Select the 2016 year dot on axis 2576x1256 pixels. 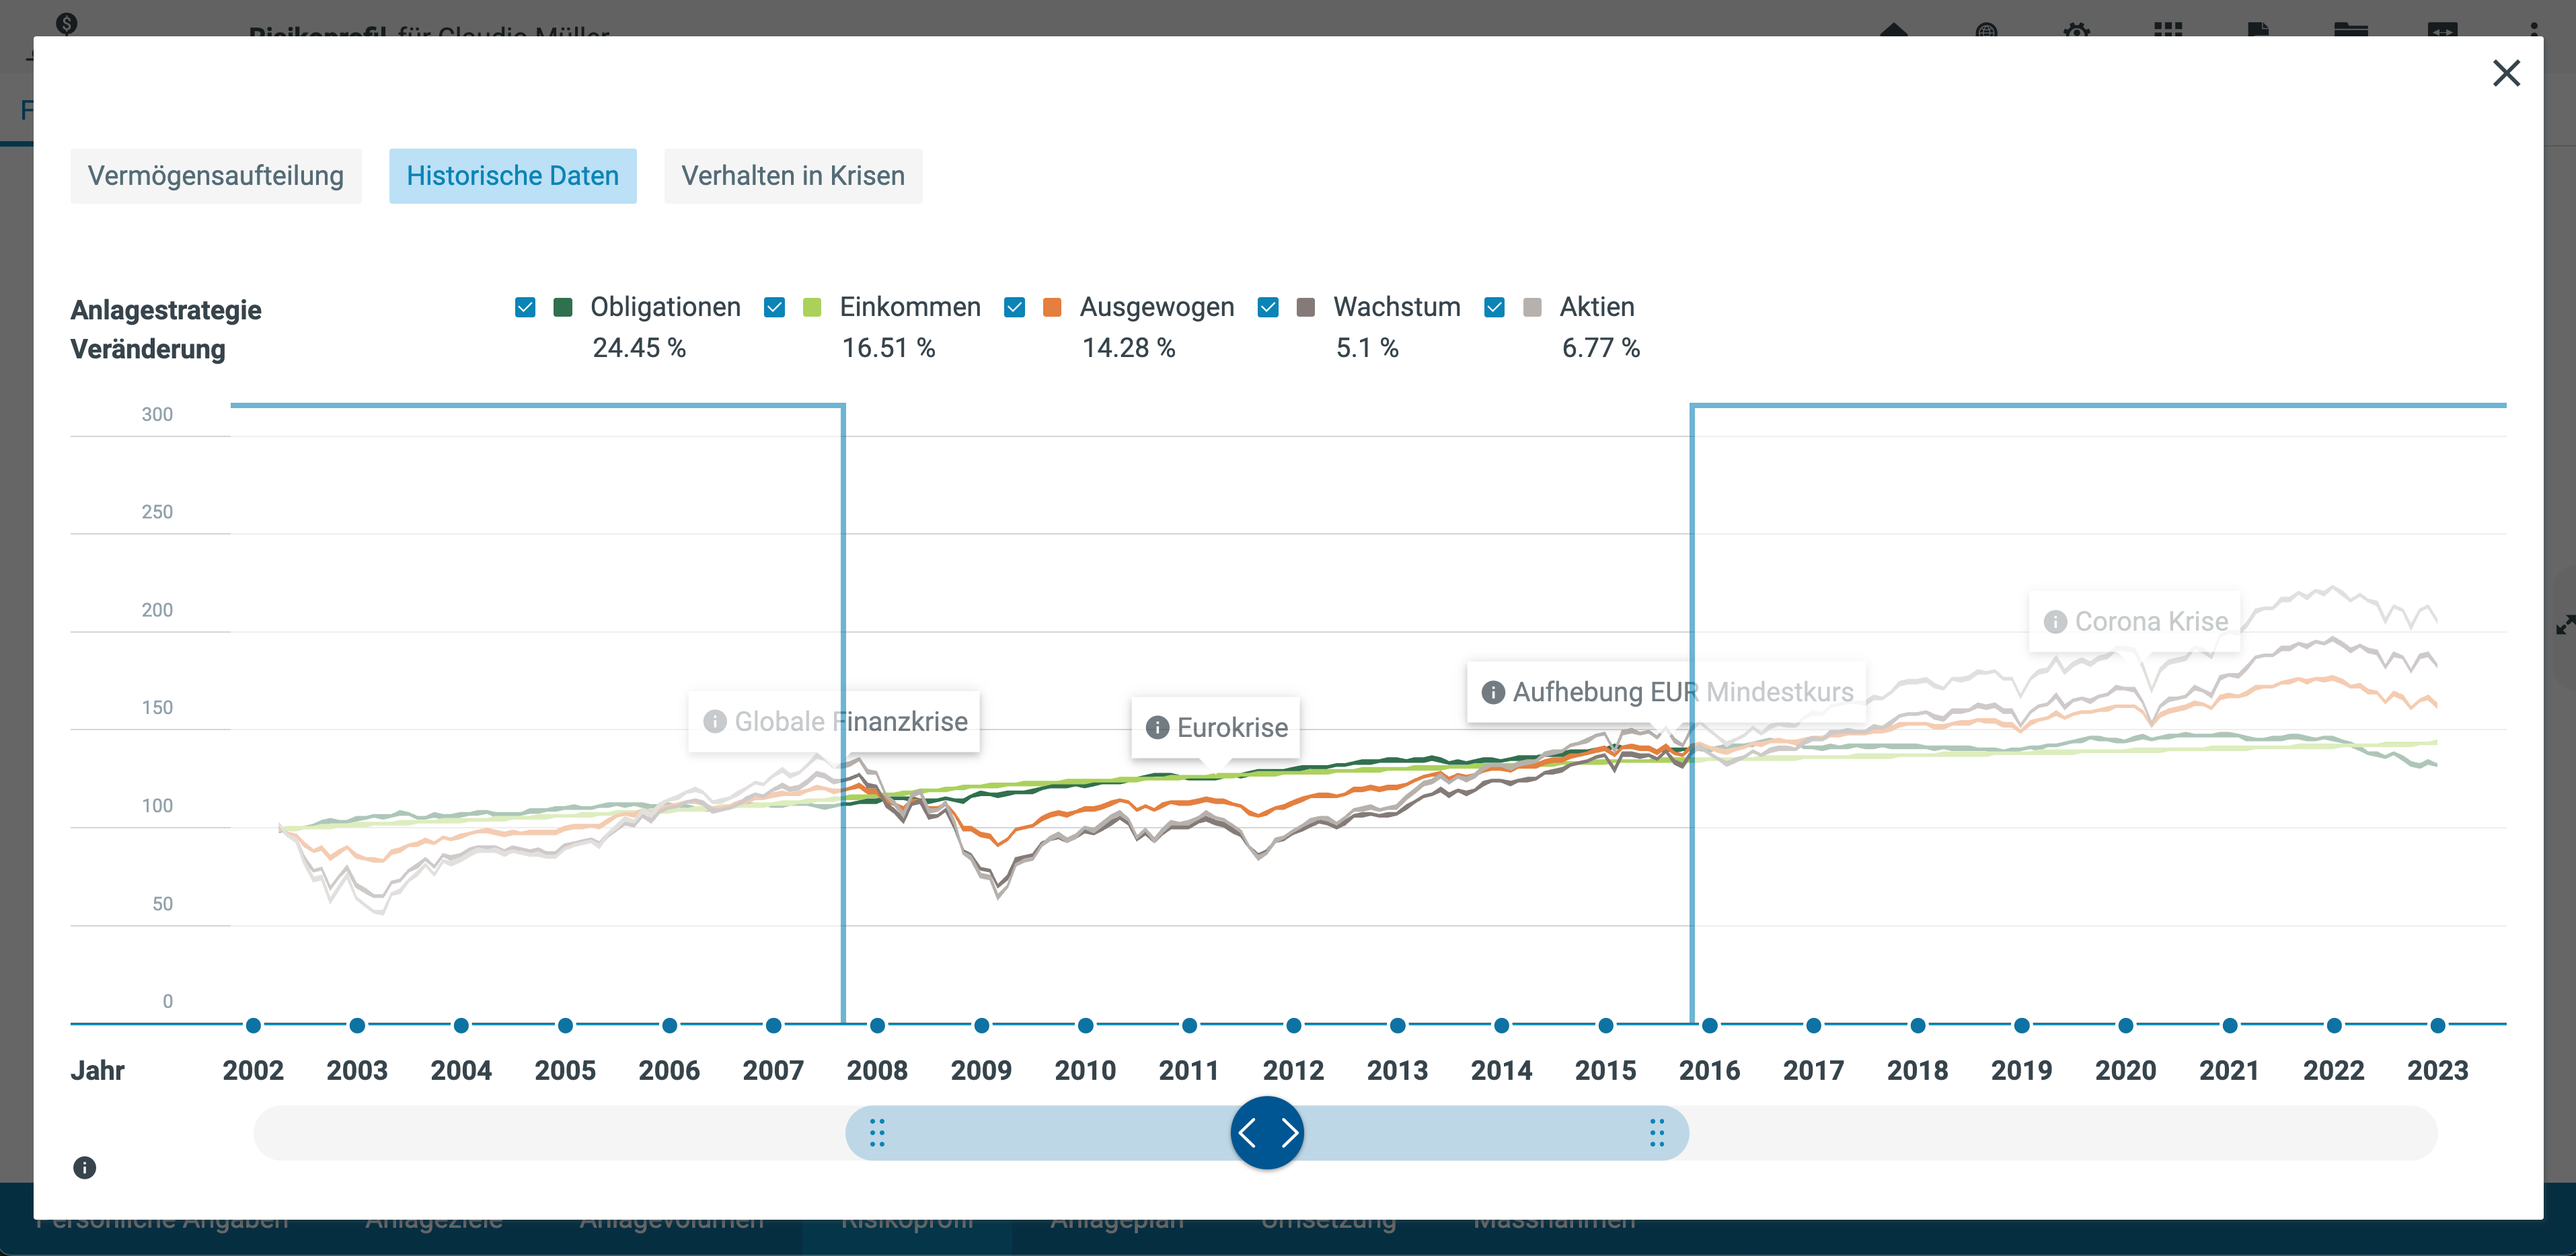(x=1709, y=1025)
